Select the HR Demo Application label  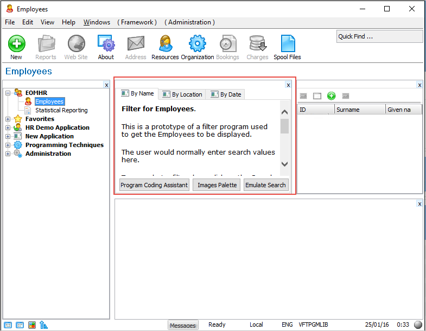pos(58,128)
